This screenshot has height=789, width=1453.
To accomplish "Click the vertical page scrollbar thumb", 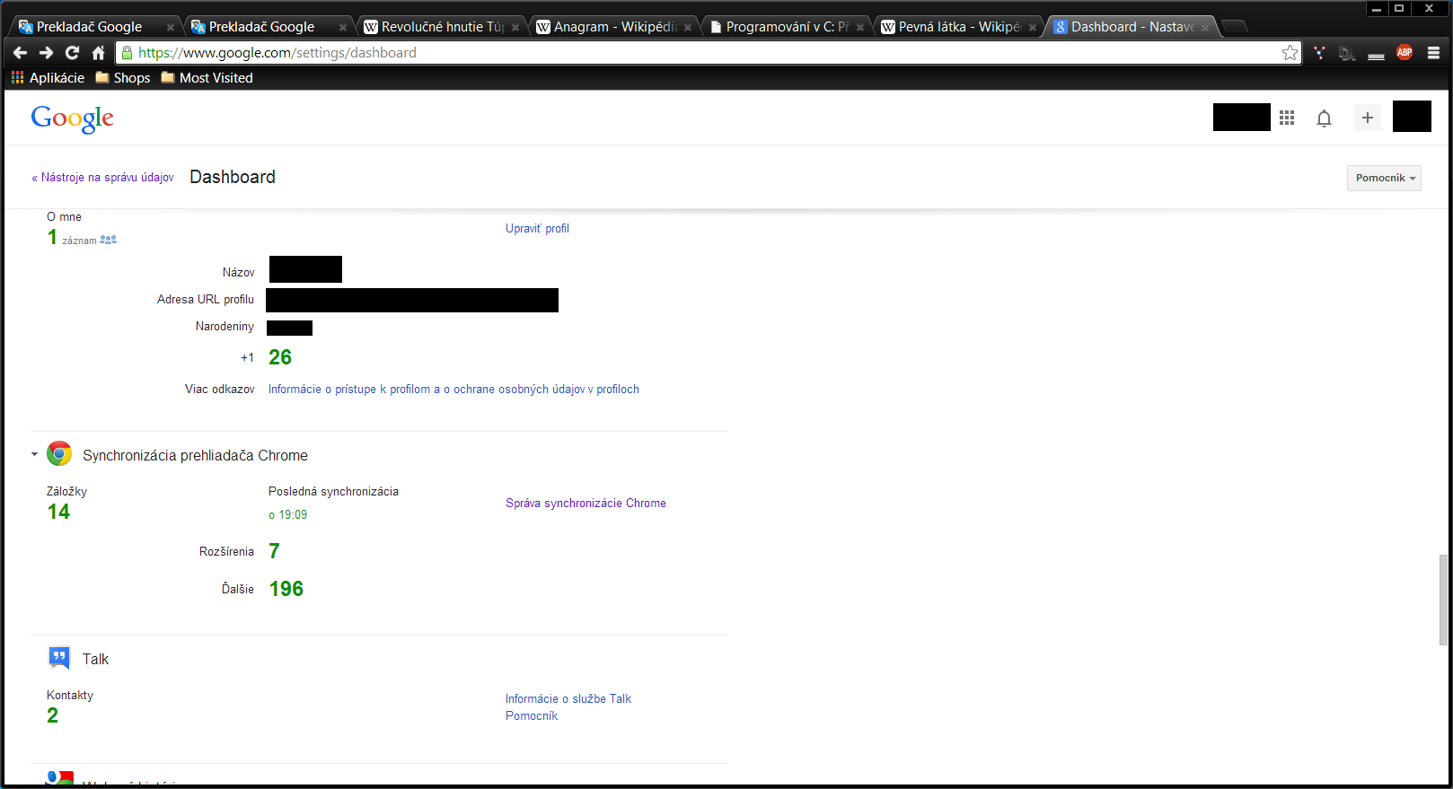I will (x=1443, y=600).
